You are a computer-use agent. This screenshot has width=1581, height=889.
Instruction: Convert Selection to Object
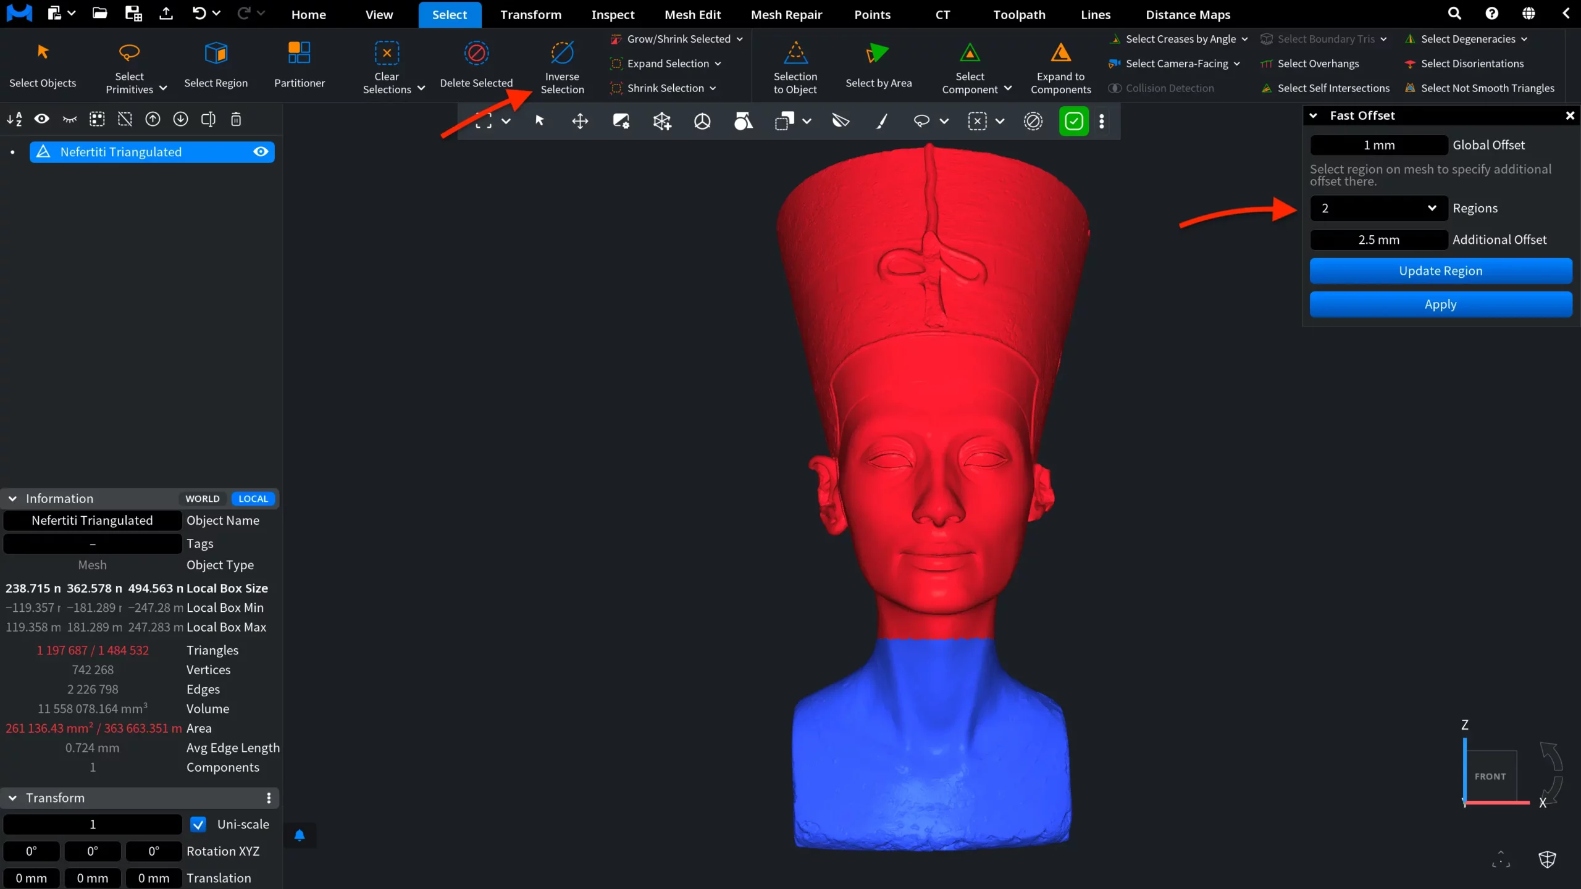[795, 67]
